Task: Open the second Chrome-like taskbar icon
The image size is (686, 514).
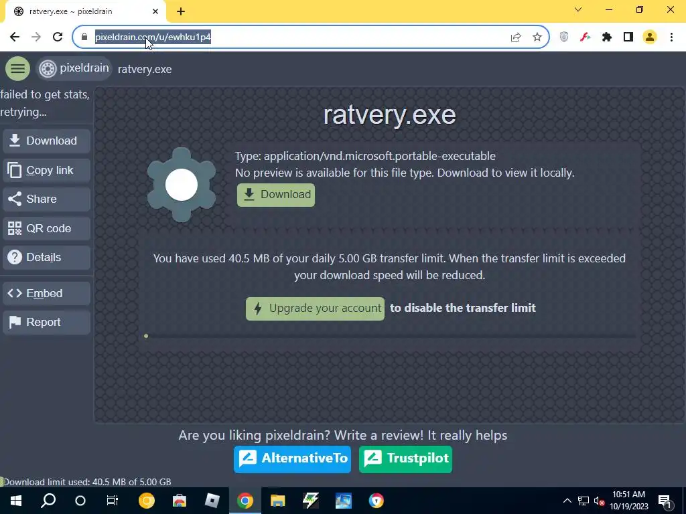Action: tap(376, 501)
